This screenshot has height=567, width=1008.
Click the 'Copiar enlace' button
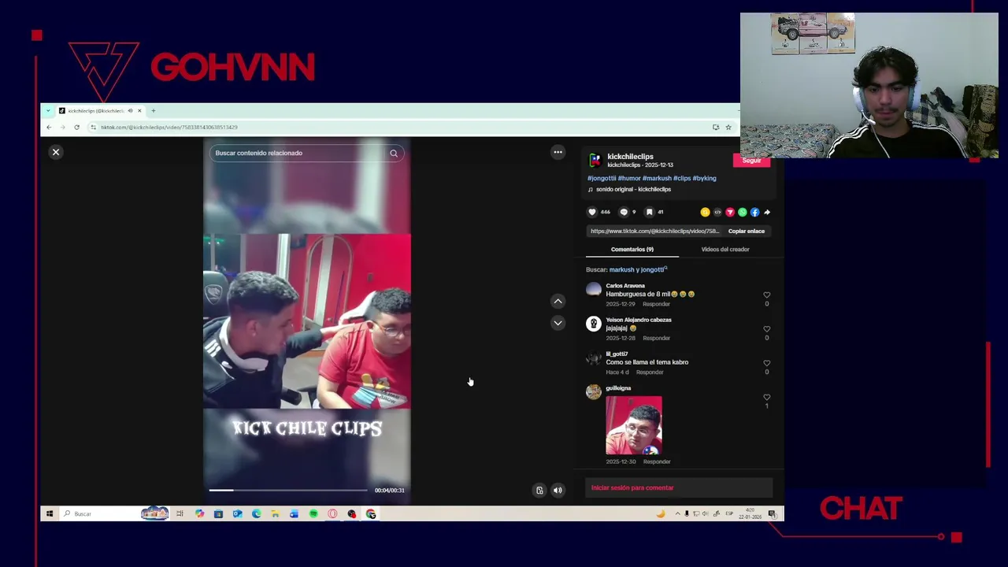[x=746, y=232]
